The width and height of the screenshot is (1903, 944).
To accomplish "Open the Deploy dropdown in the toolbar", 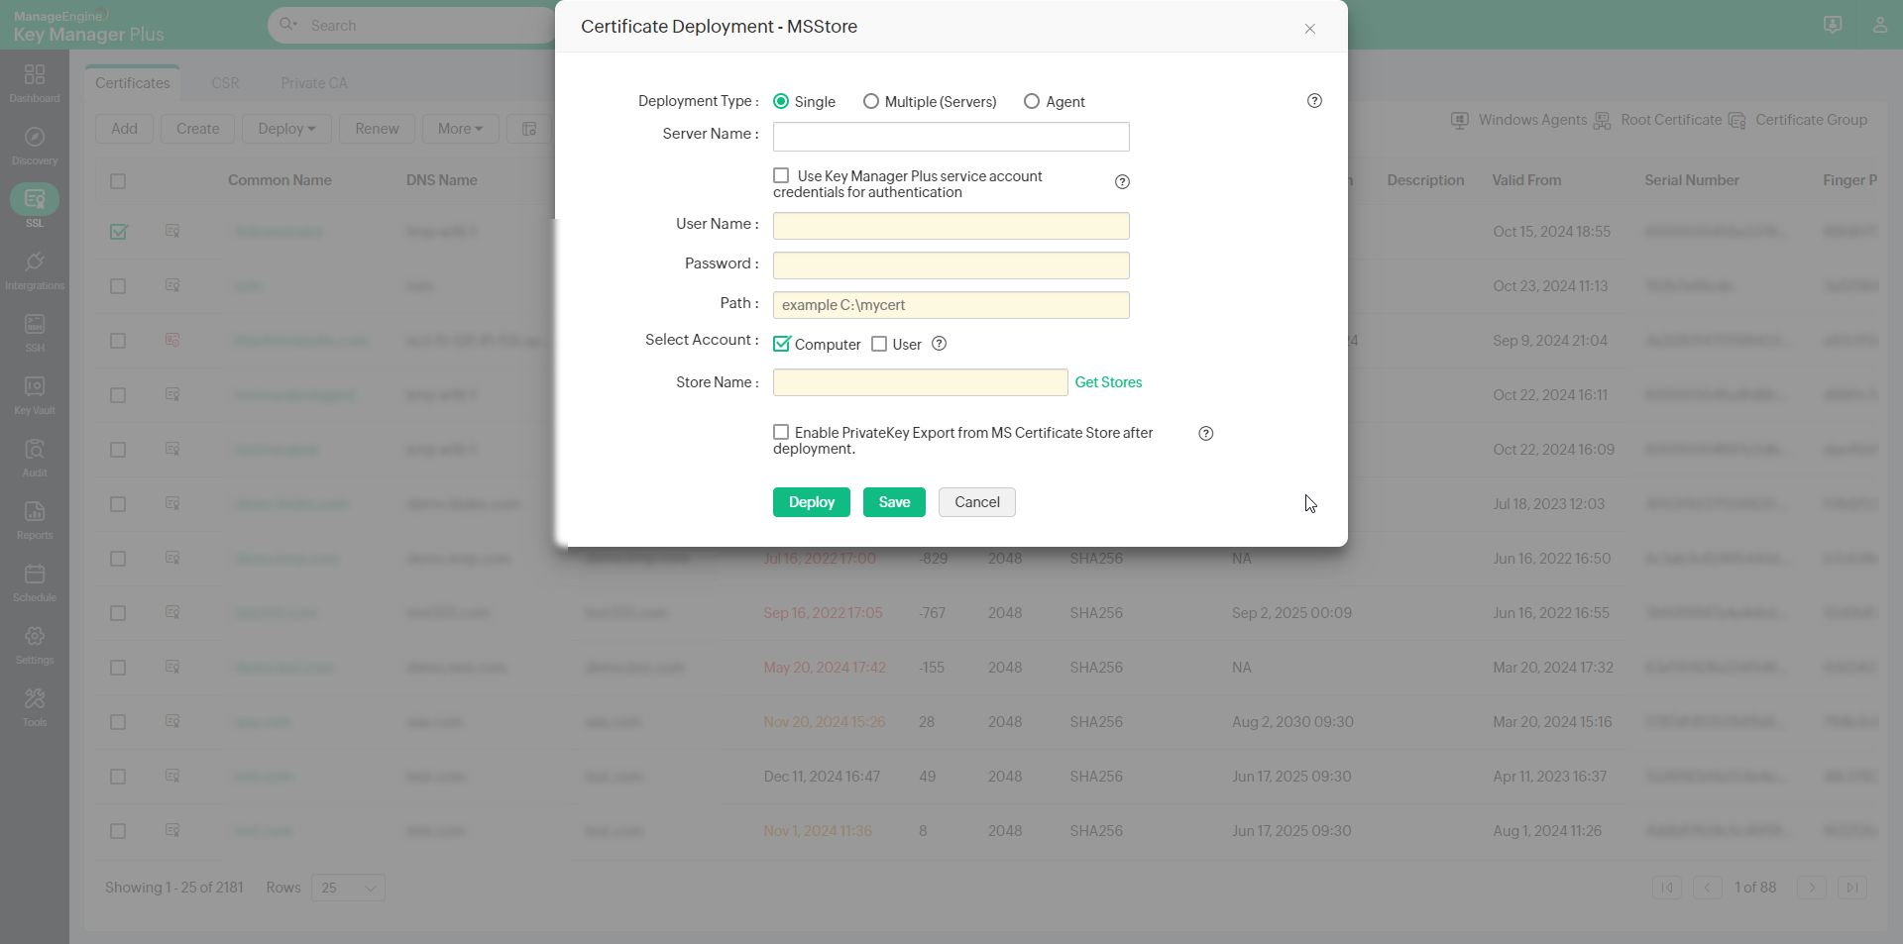I will (x=286, y=129).
